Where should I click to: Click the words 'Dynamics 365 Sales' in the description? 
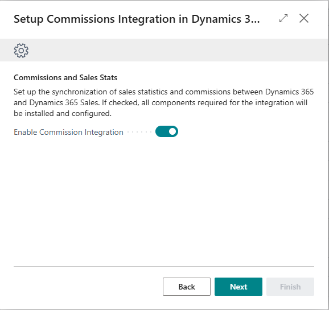tap(64, 102)
